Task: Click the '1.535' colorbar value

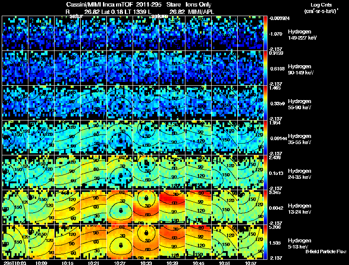Action: (276, 243)
